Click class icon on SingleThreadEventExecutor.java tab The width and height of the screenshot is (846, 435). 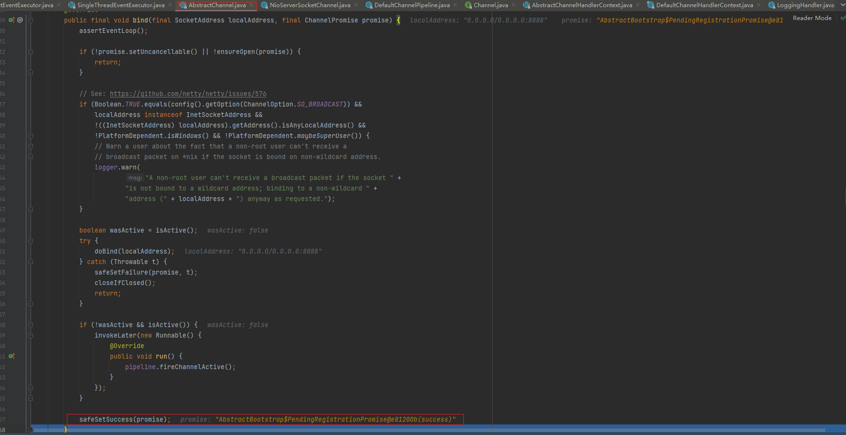click(x=72, y=5)
